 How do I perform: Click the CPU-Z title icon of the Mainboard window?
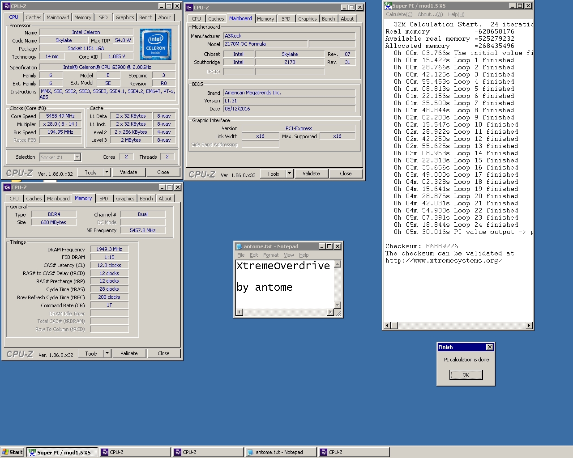[189, 8]
